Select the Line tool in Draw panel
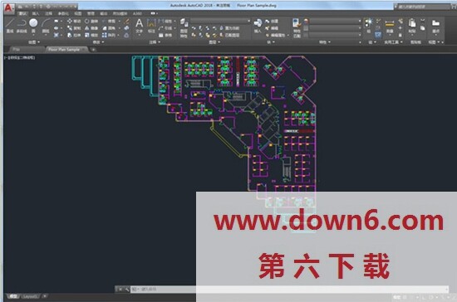Image resolution: width=457 pixels, height=302 pixels. coord(10,26)
